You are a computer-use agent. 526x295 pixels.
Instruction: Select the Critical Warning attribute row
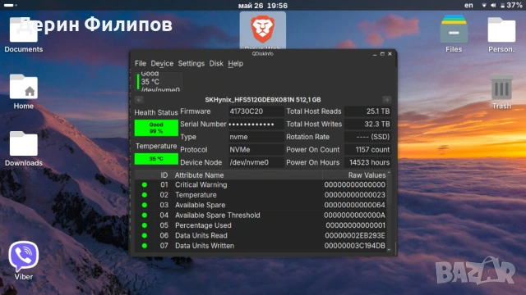point(261,184)
